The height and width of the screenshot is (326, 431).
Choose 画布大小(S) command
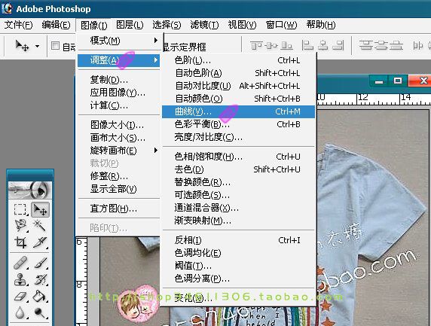119,138
